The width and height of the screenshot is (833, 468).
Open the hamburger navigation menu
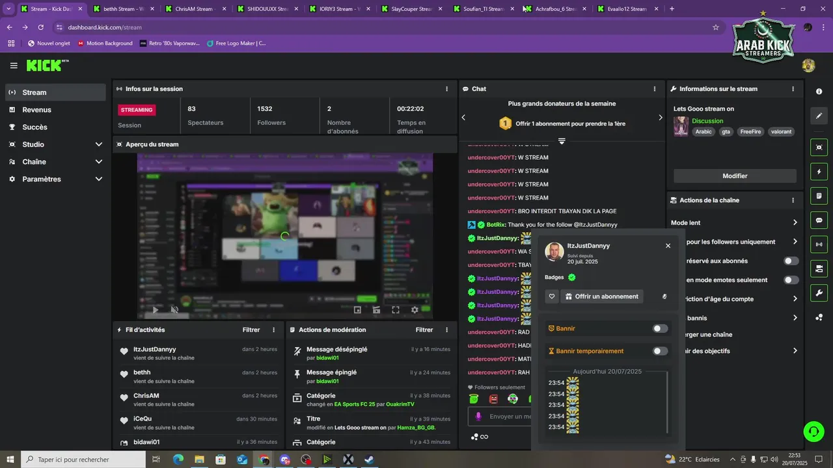14,66
